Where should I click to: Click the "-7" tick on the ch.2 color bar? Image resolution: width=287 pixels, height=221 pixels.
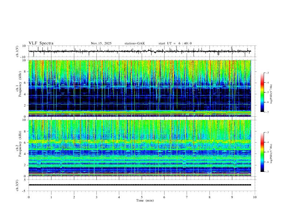(x=267, y=172)
